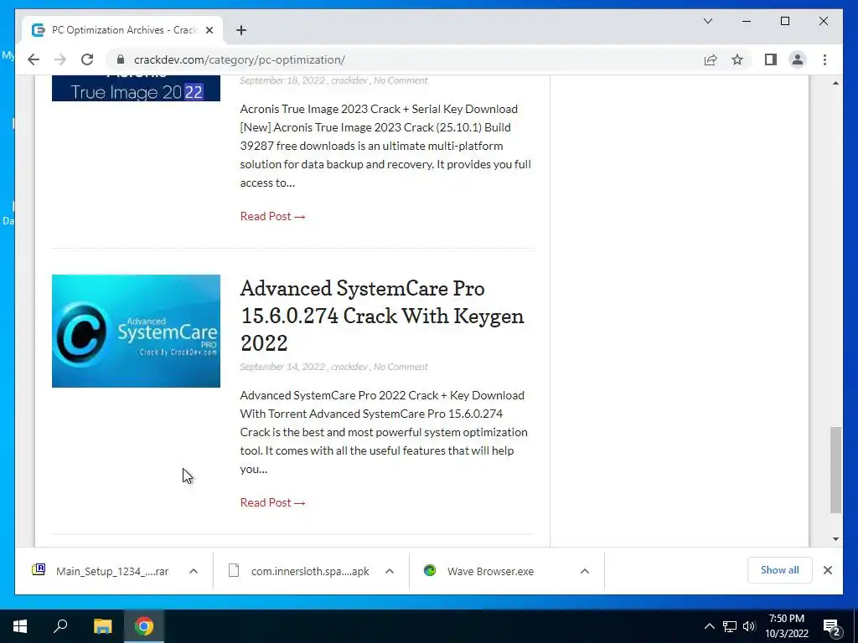Open network status tray icon
Image resolution: width=858 pixels, height=643 pixels.
tap(730, 626)
